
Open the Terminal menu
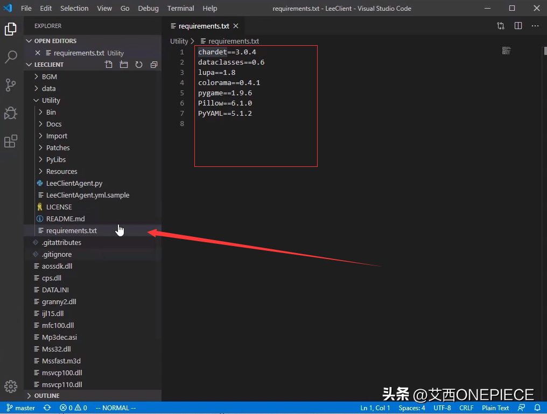180,8
